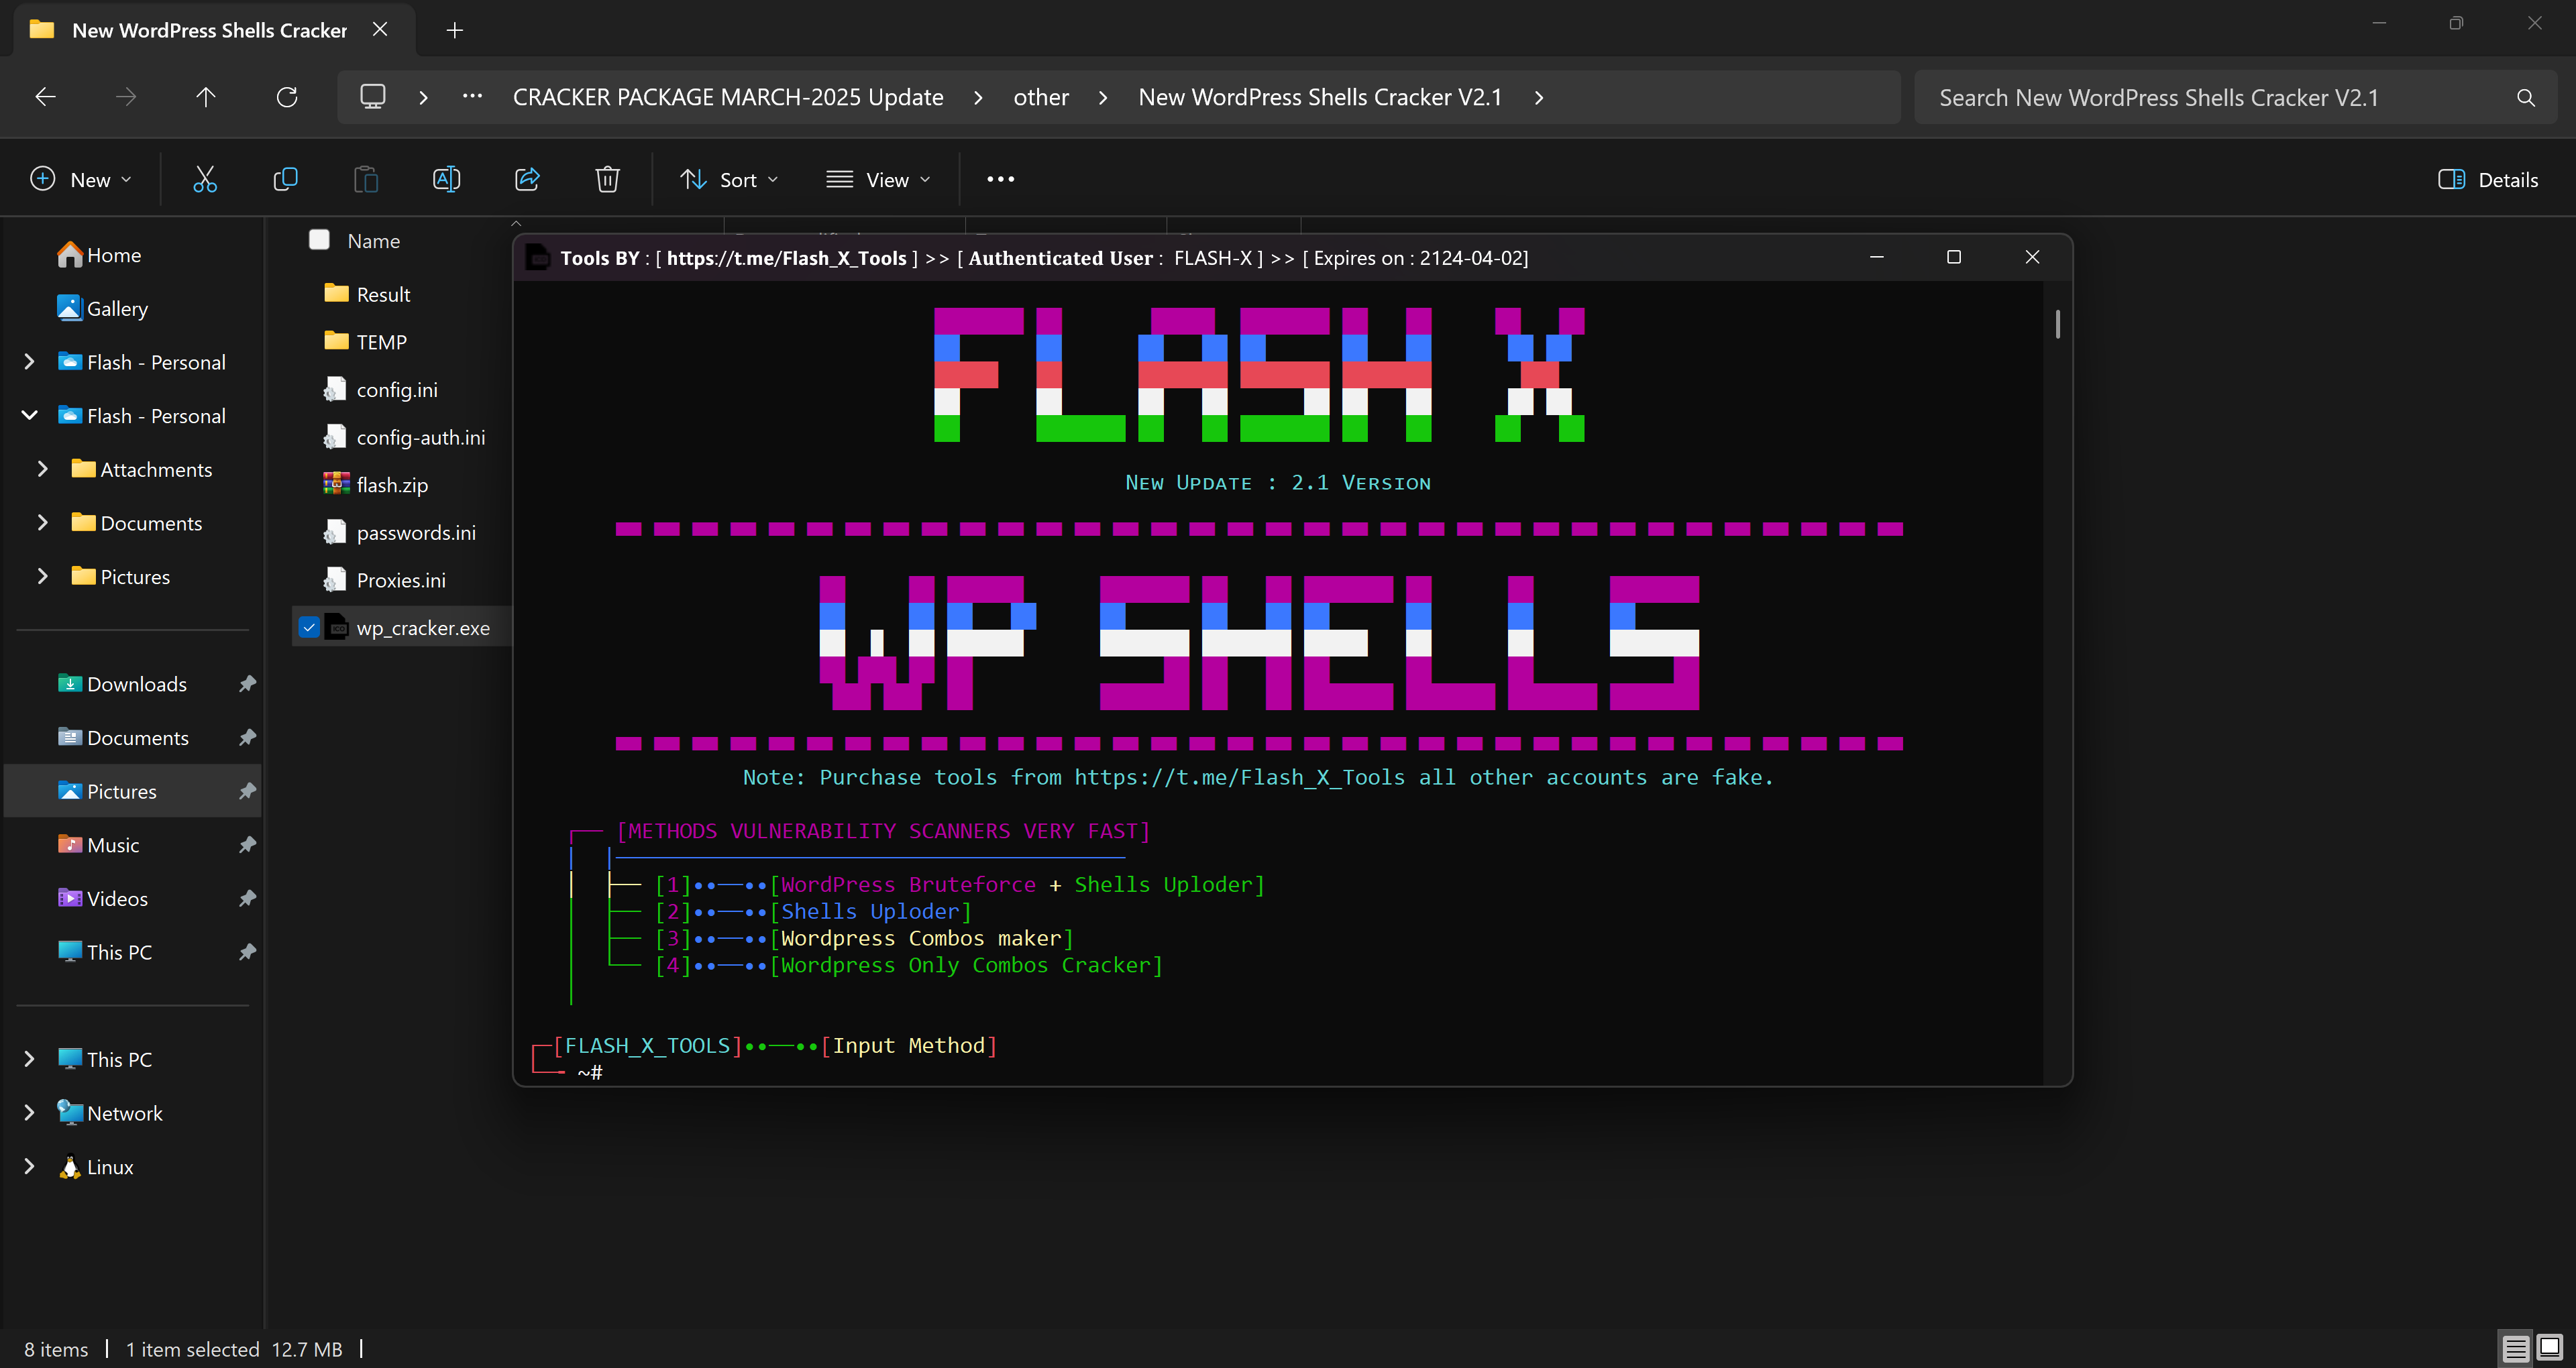Open the Sort options dropdown
The height and width of the screenshot is (1368, 2576).
click(729, 179)
